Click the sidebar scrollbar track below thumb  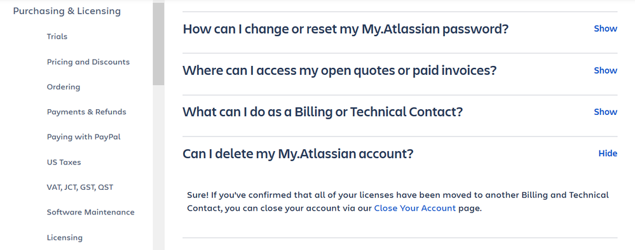158,168
